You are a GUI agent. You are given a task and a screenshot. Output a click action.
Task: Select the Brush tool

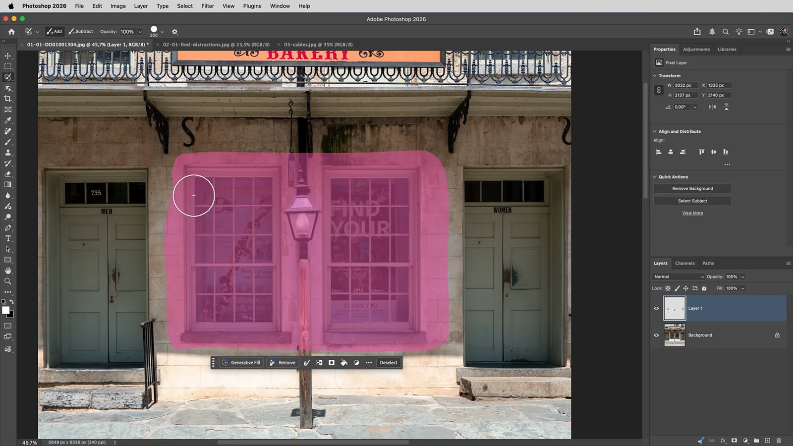click(x=8, y=142)
